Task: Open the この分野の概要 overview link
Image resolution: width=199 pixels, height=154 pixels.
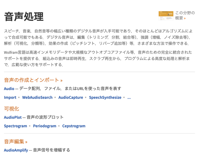Action: 185,15
